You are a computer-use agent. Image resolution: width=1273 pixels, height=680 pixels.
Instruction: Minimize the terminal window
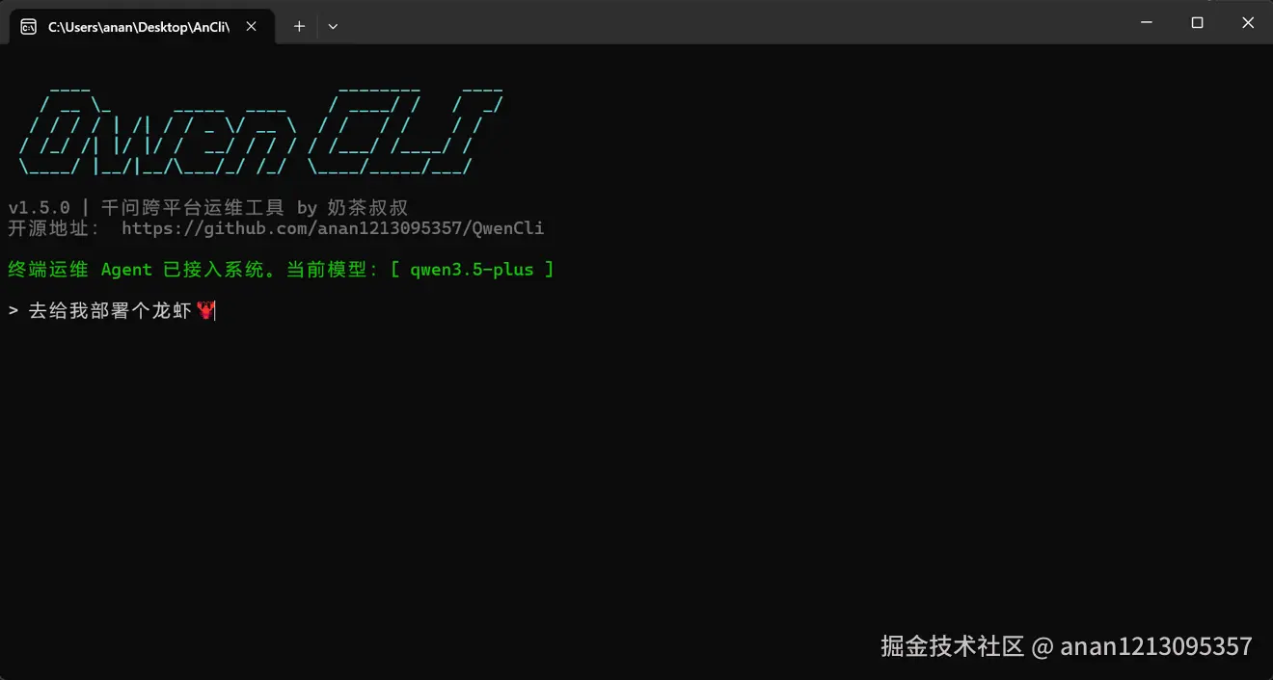pyautogui.click(x=1146, y=21)
